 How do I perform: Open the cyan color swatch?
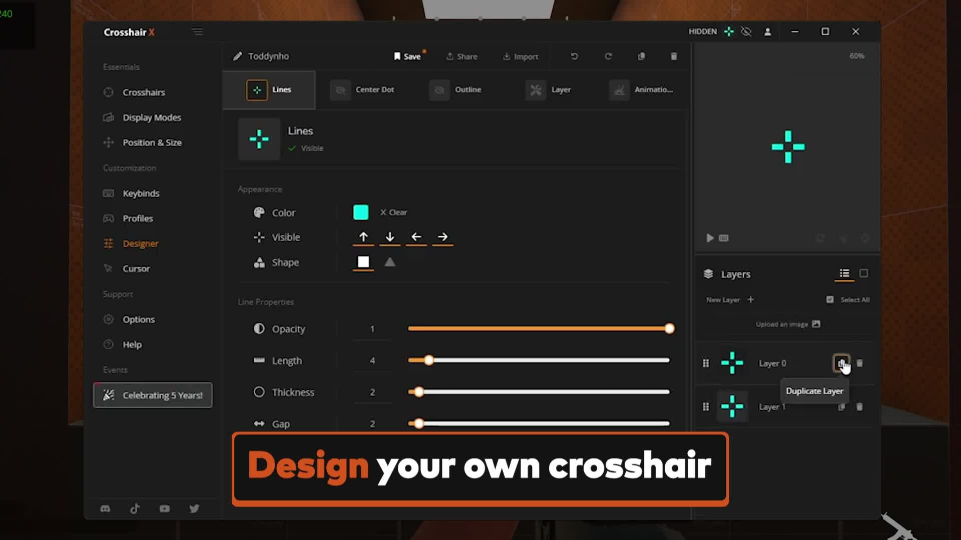361,212
